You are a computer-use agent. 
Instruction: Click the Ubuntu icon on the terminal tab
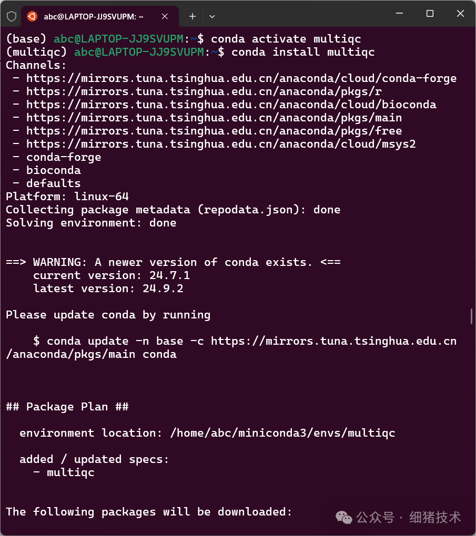point(32,16)
